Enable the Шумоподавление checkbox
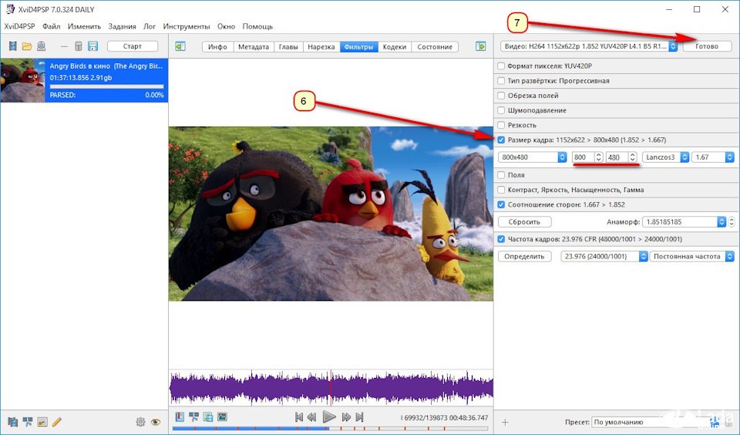This screenshot has width=740, height=435. coord(502,110)
